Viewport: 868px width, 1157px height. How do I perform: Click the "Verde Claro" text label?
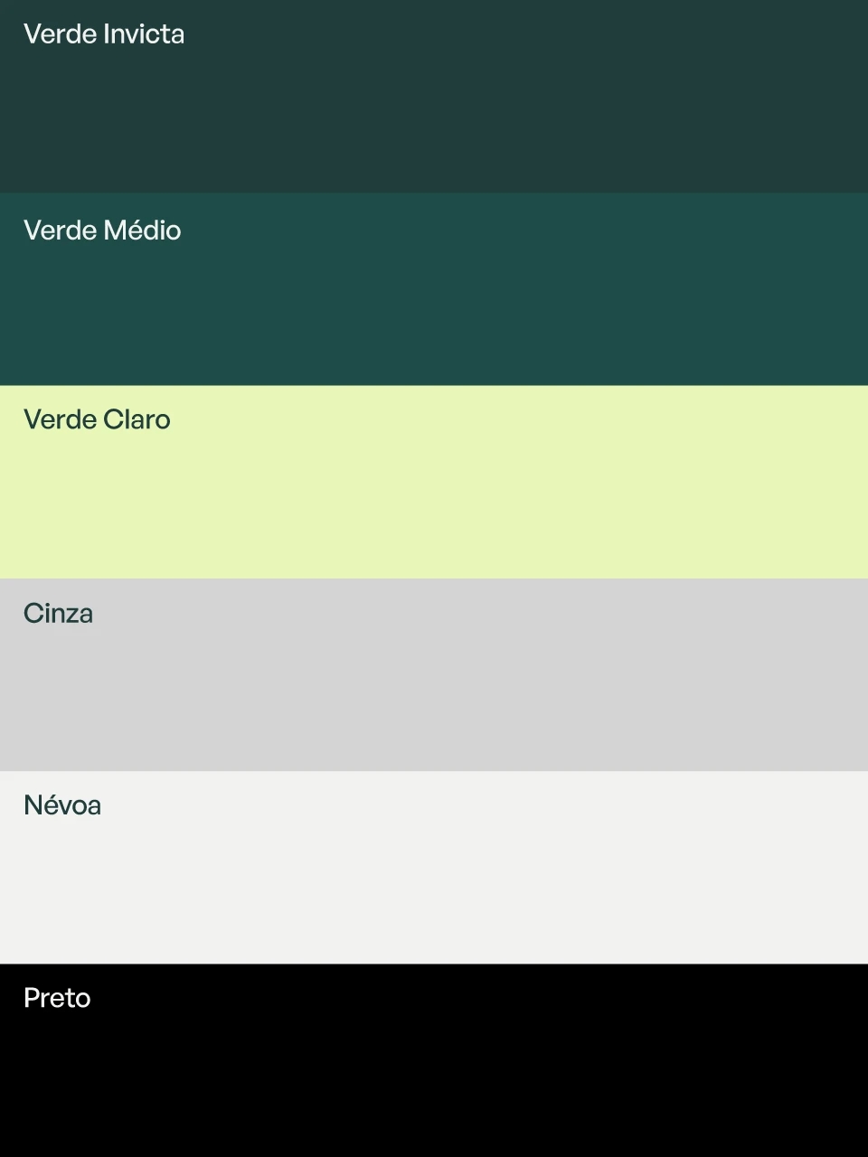(97, 419)
